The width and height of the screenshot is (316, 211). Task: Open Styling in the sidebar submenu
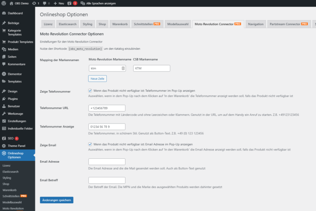coord(7,178)
